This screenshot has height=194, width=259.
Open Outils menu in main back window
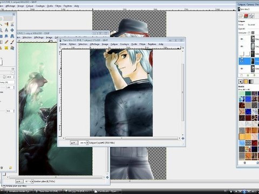[50, 6]
